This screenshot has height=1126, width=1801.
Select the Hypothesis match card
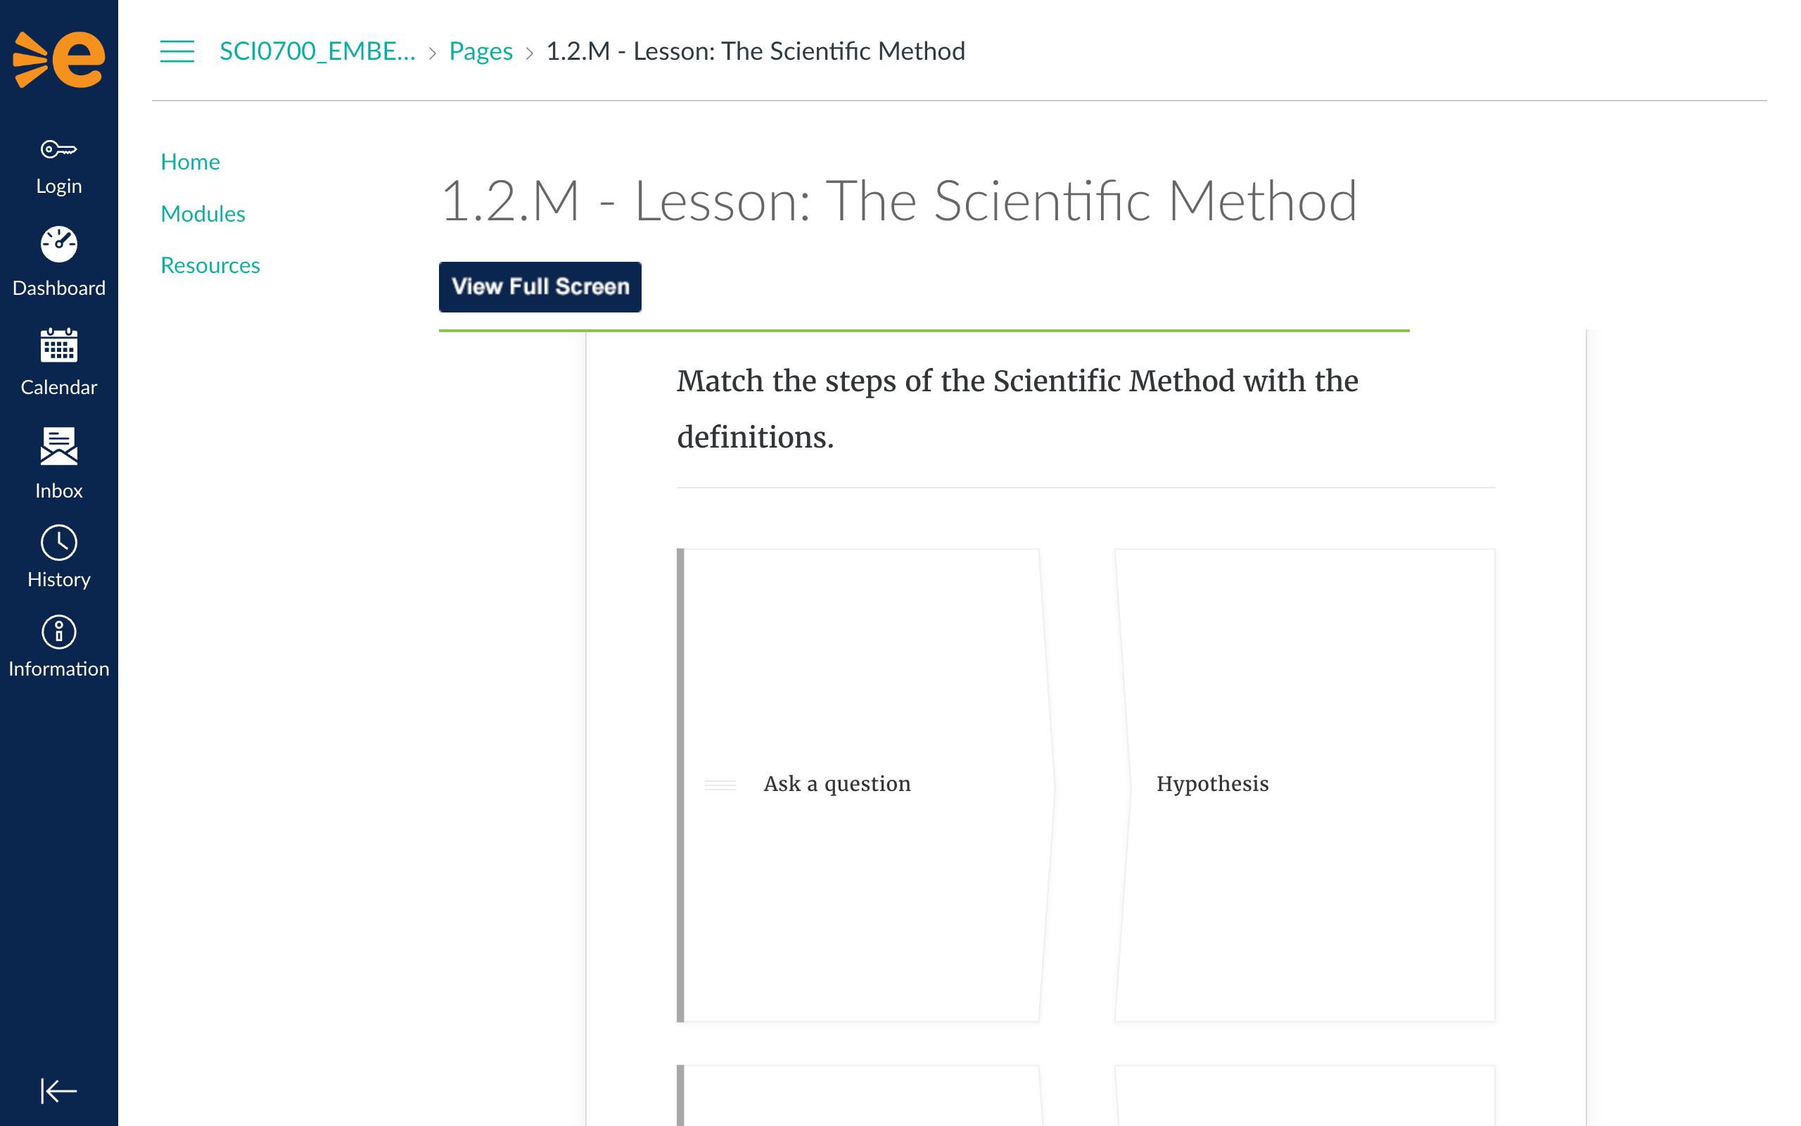coord(1304,784)
